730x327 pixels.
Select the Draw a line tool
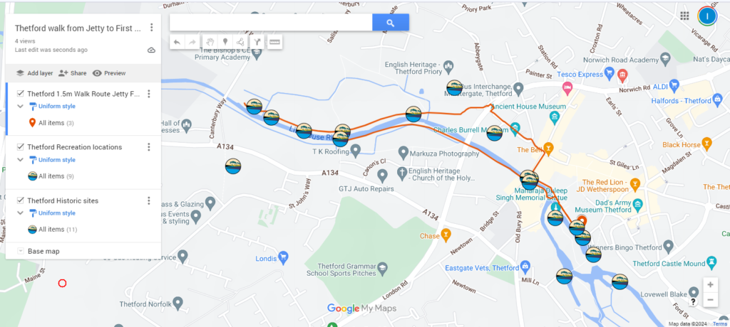[x=240, y=42]
